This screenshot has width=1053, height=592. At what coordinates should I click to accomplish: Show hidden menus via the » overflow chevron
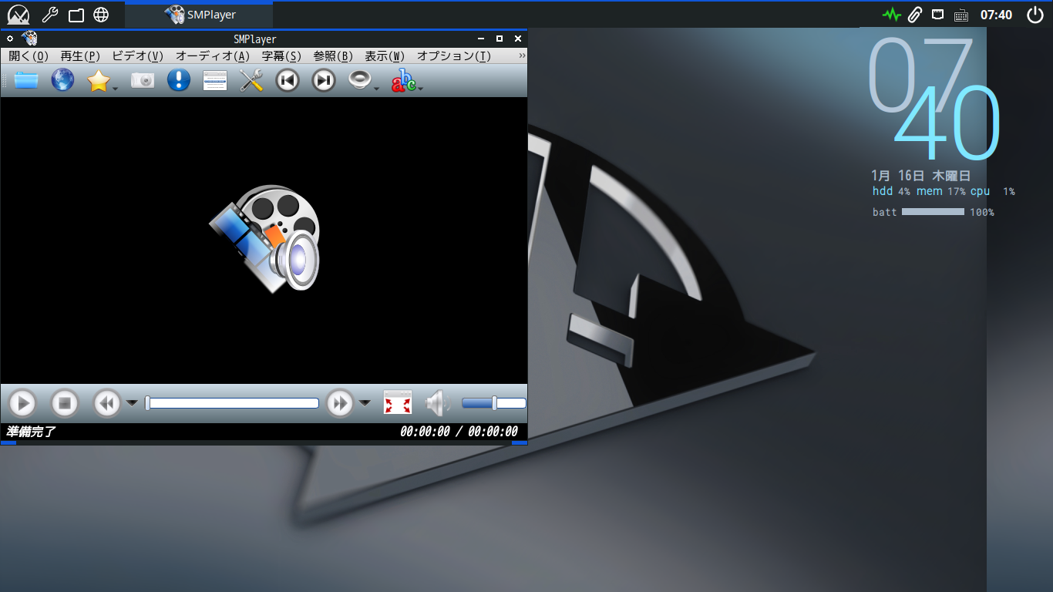point(522,56)
